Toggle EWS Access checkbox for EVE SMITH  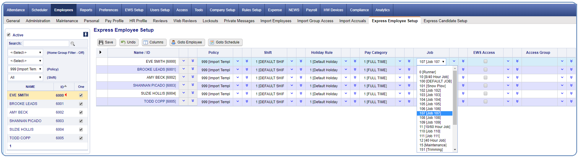pos(485,61)
